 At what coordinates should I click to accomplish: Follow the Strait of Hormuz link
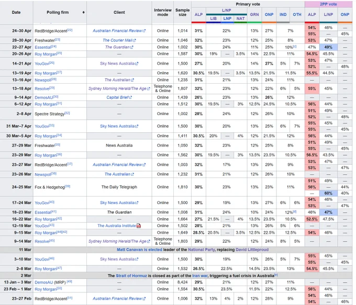point(131,276)
